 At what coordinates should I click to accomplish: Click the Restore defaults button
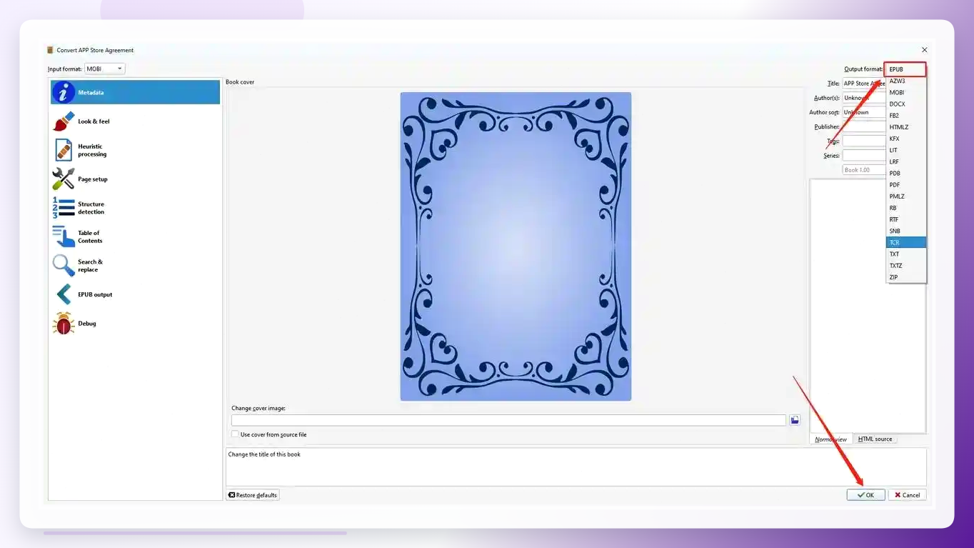point(253,495)
